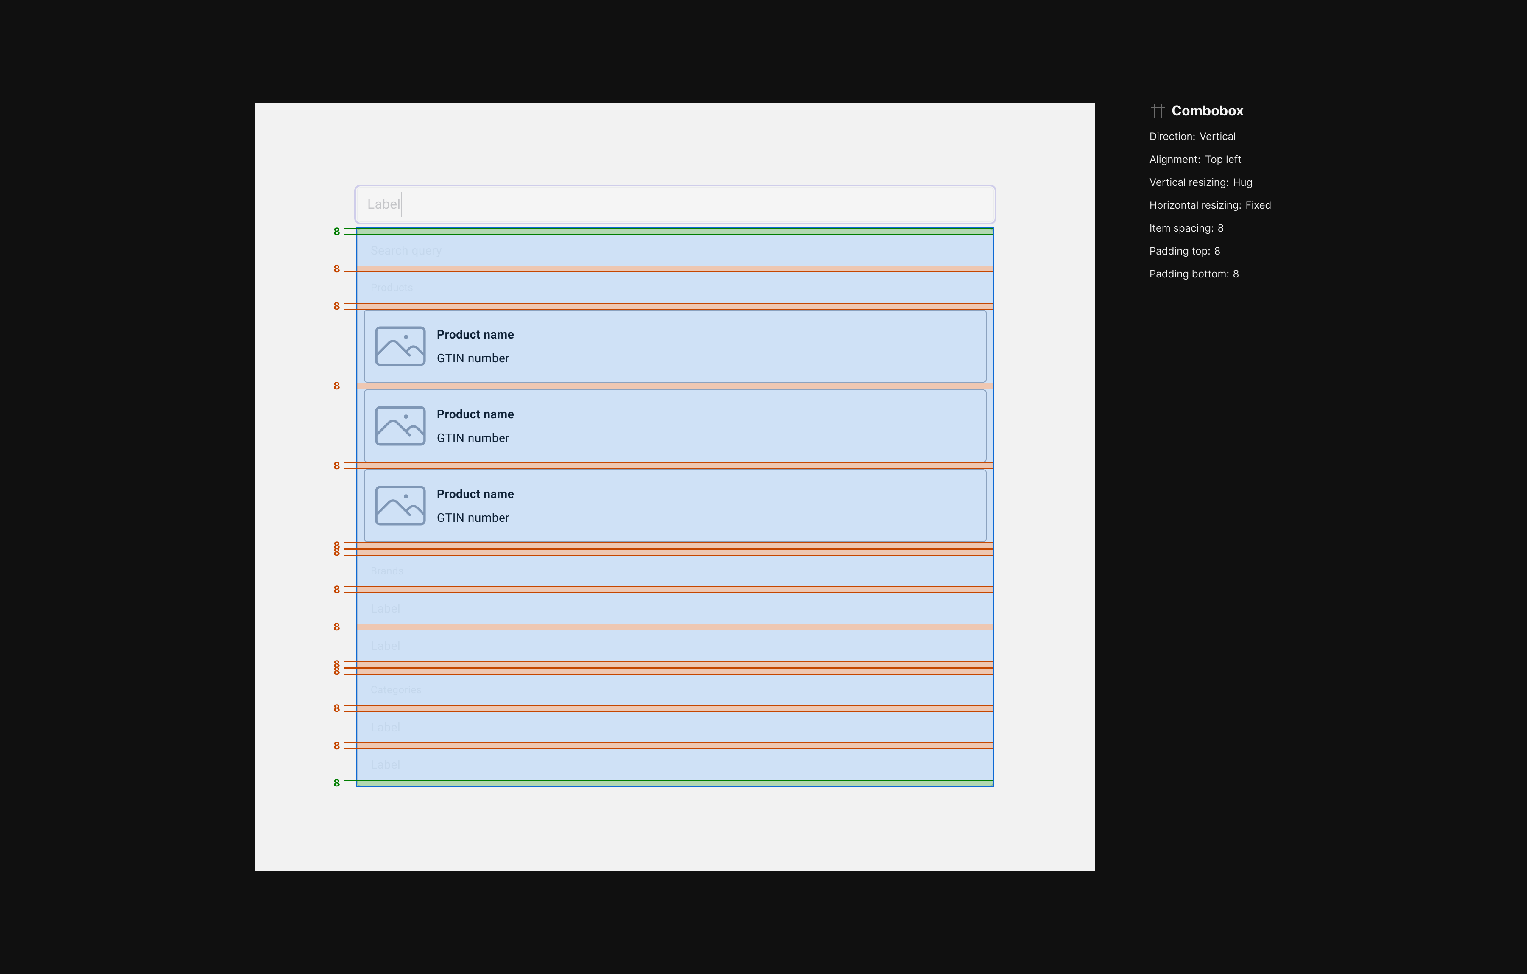Click Product name in the third product card
Screen dimensions: 1527x974
(x=475, y=494)
